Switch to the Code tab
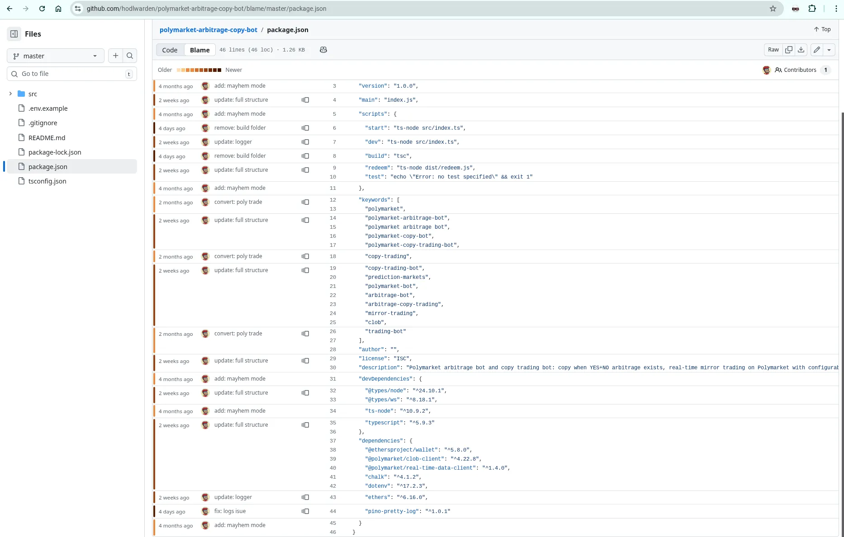The image size is (844, 537). [x=170, y=50]
